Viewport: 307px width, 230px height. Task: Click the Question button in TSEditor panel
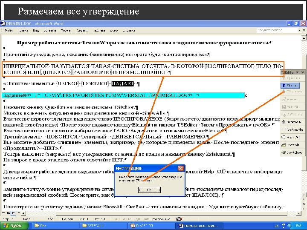click(x=290, y=78)
